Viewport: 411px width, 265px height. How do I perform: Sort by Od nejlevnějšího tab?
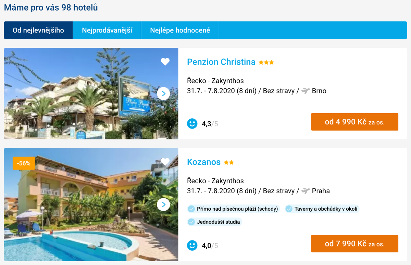point(38,30)
